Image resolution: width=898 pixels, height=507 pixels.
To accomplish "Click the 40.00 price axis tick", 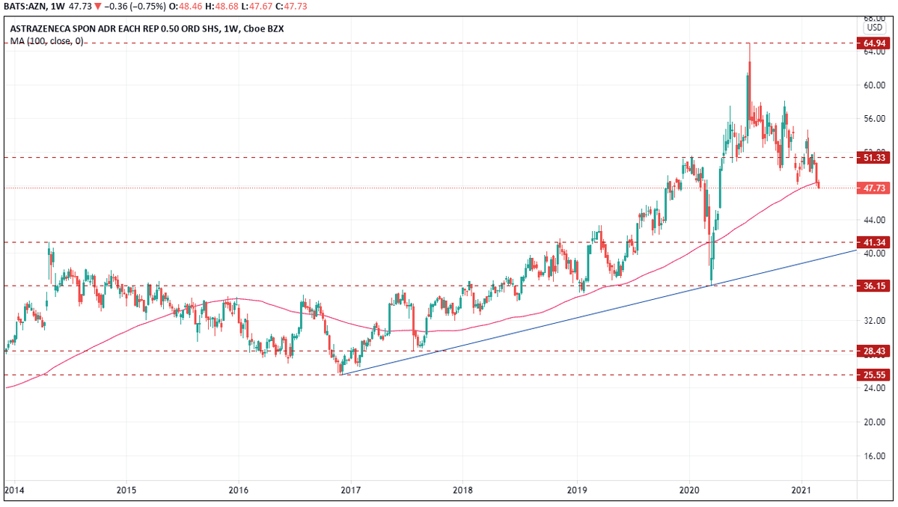I will click(876, 254).
